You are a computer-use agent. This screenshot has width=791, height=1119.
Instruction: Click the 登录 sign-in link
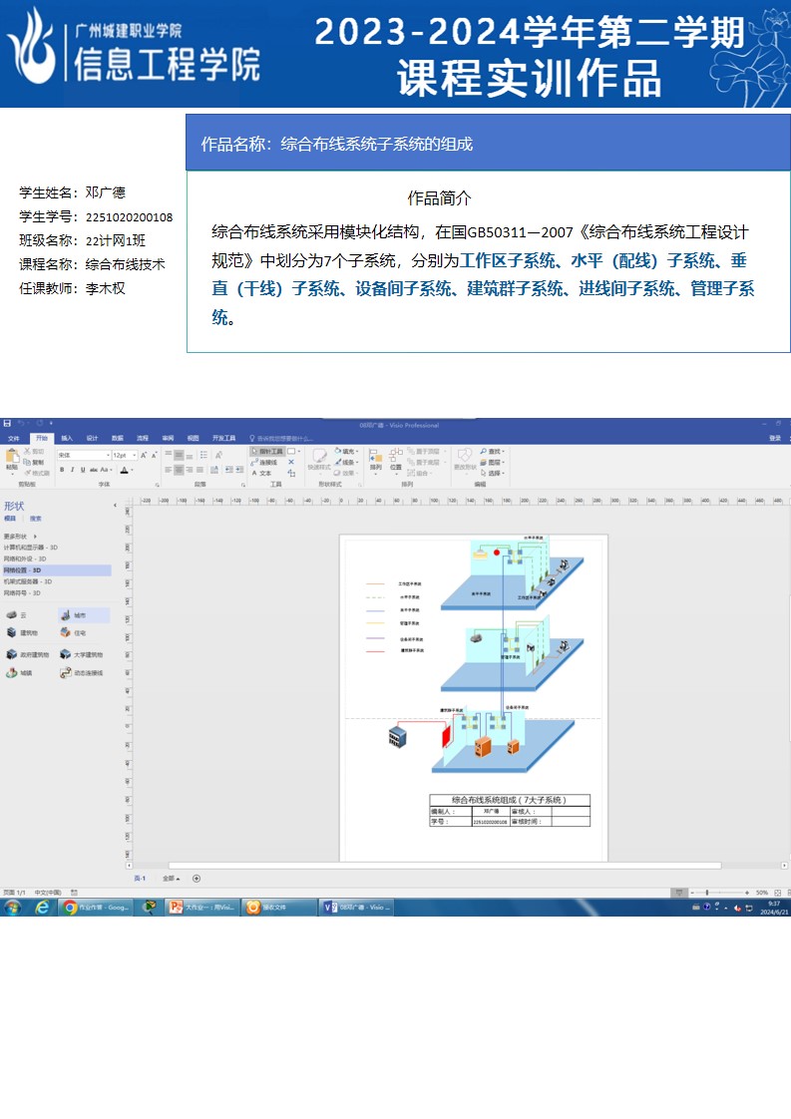point(774,438)
